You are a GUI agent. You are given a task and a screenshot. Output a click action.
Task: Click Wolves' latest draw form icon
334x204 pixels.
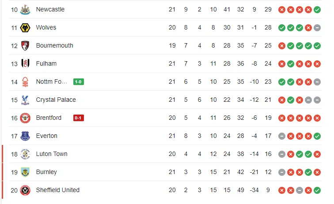coord(317,27)
